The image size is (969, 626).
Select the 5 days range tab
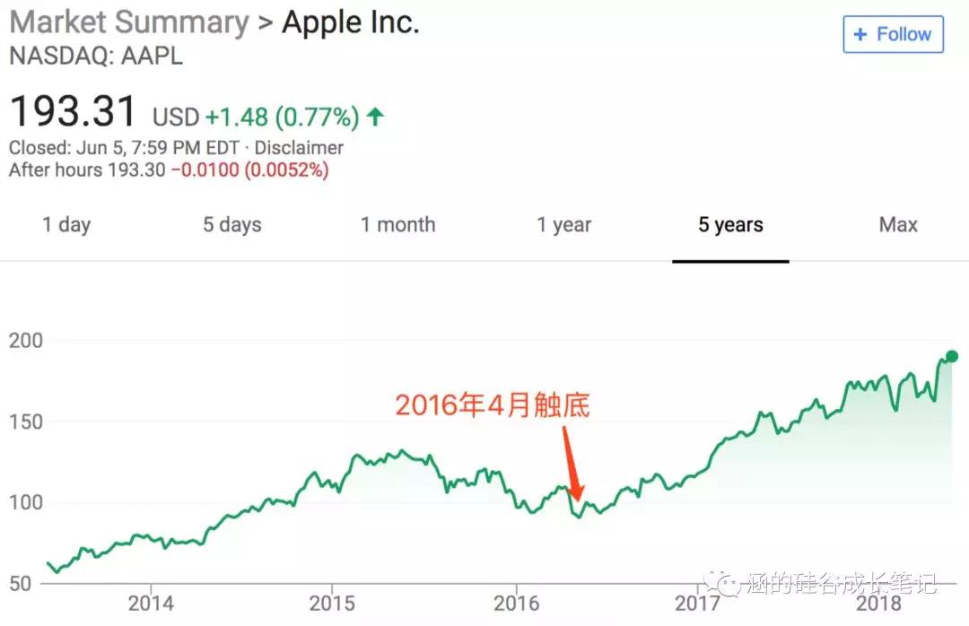pyautogui.click(x=231, y=225)
